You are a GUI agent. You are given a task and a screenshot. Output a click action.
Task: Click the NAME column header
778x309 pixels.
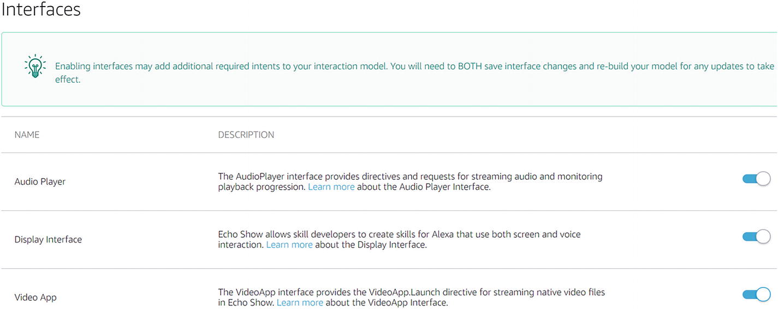[x=27, y=135]
